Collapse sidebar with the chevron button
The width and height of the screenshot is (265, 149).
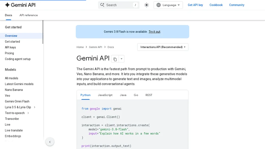pos(50,142)
